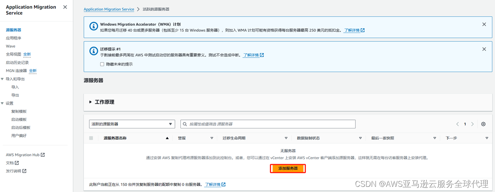Open Wave in the sidebar

(10, 46)
